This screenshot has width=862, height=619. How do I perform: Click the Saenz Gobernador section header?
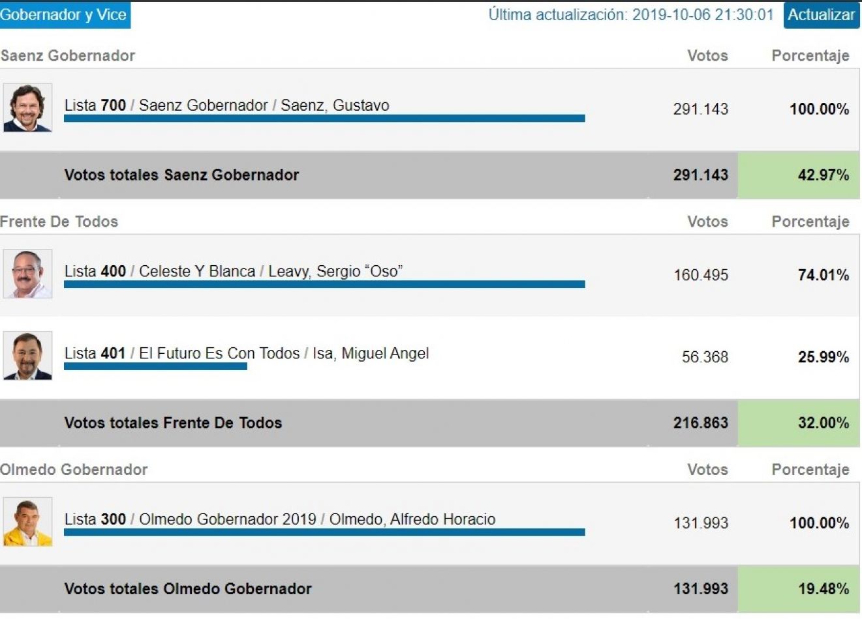68,55
